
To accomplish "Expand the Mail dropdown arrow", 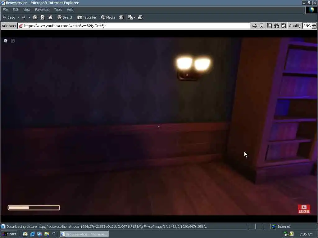I will pyautogui.click(x=135, y=17).
